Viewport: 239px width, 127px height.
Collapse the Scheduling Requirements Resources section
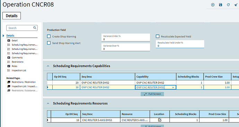coord(48,103)
